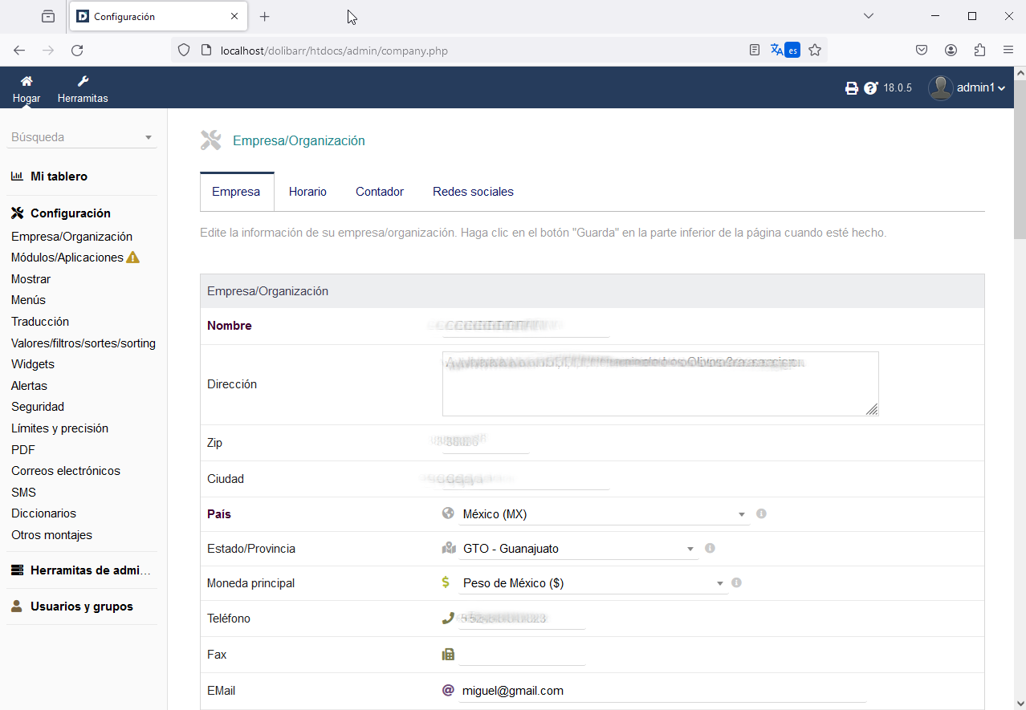The image size is (1026, 710).
Task: Expand Estado/Provincia dropdown GTO - Guanajuato
Action: (578, 549)
